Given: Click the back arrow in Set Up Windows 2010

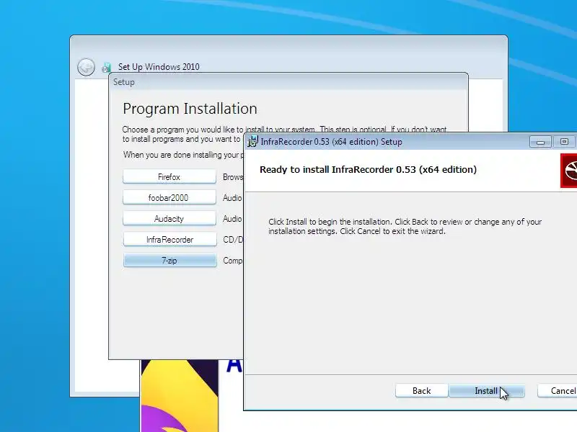Looking at the screenshot, I should [x=86, y=67].
